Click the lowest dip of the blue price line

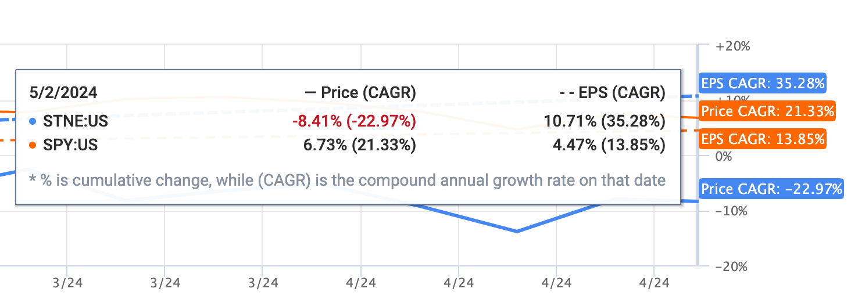coord(516,231)
